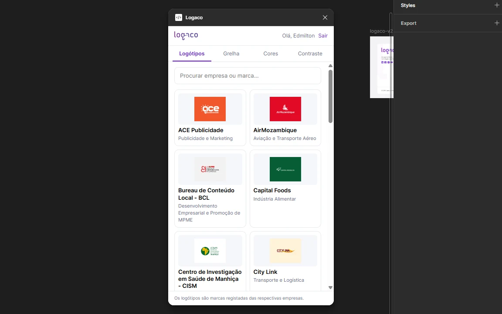Open the Grelha tab
The image size is (502, 314).
click(231, 54)
